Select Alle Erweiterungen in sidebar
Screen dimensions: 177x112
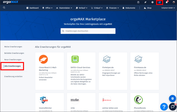[x=12, y=66]
